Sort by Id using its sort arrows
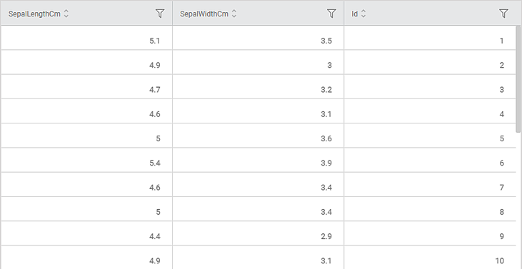 pyautogui.click(x=363, y=14)
